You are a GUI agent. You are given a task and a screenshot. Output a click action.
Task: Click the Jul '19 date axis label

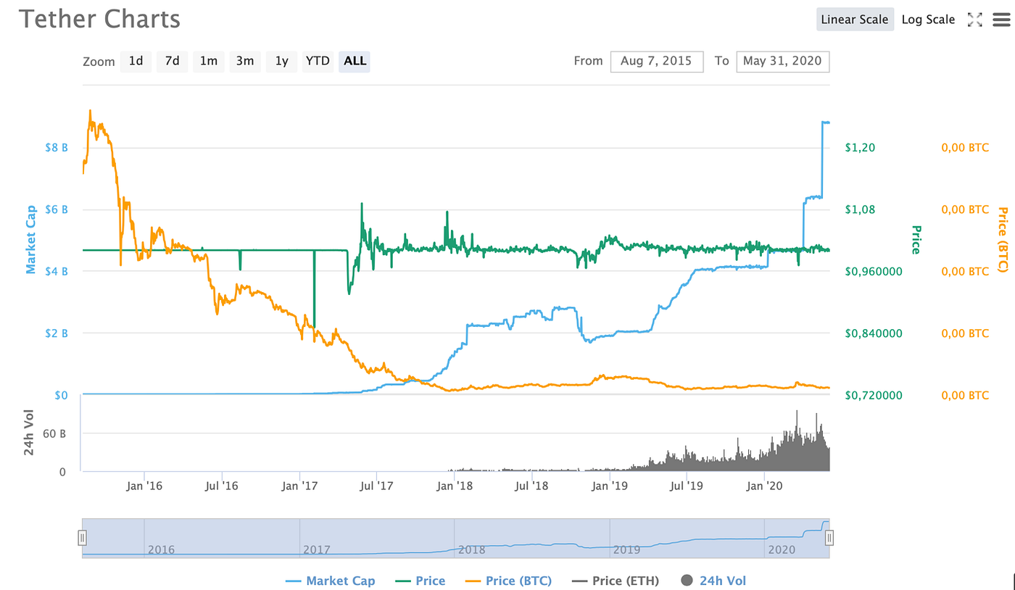(x=685, y=486)
